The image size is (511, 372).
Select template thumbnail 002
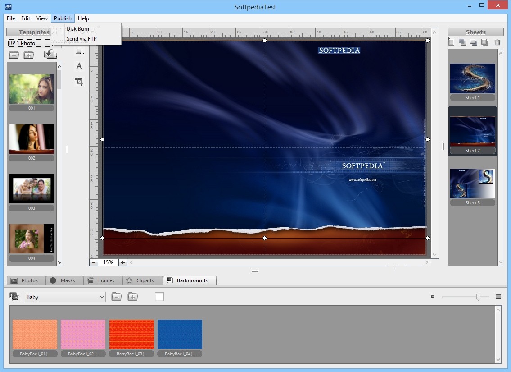(x=32, y=139)
